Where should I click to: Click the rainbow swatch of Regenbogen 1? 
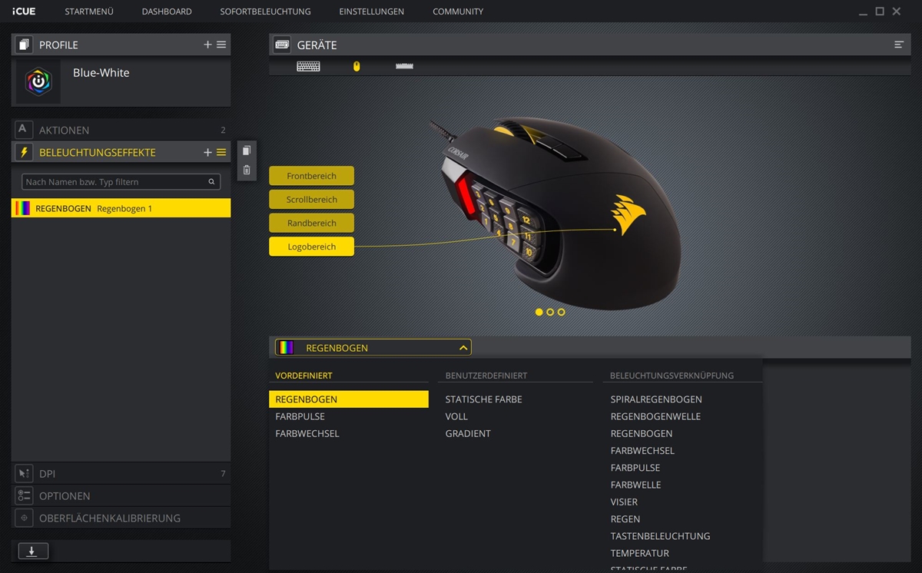(x=23, y=208)
